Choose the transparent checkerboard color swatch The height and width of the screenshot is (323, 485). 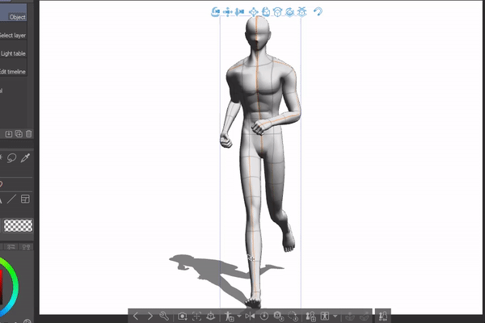[19, 225]
